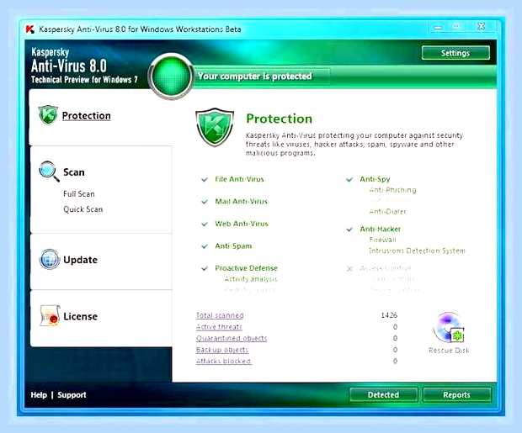Click the Anti-Hacker label
522x433 pixels.
coord(381,230)
